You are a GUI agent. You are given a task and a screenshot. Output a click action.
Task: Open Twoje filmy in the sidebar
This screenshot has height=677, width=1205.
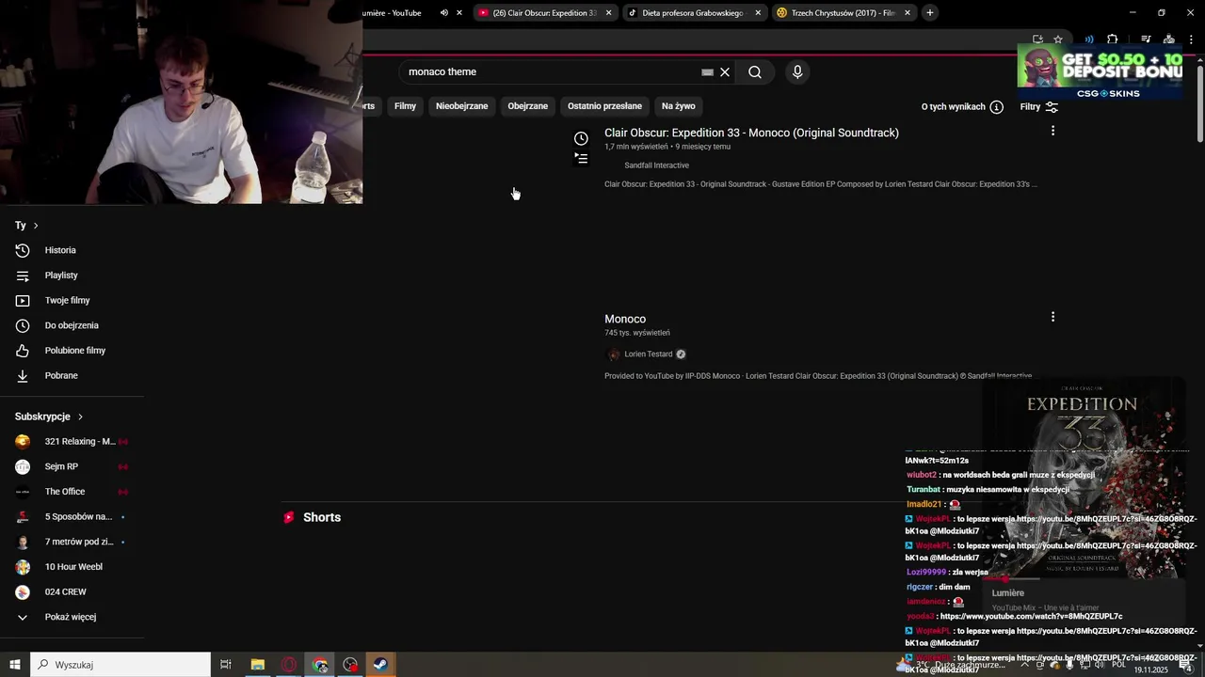72,301
